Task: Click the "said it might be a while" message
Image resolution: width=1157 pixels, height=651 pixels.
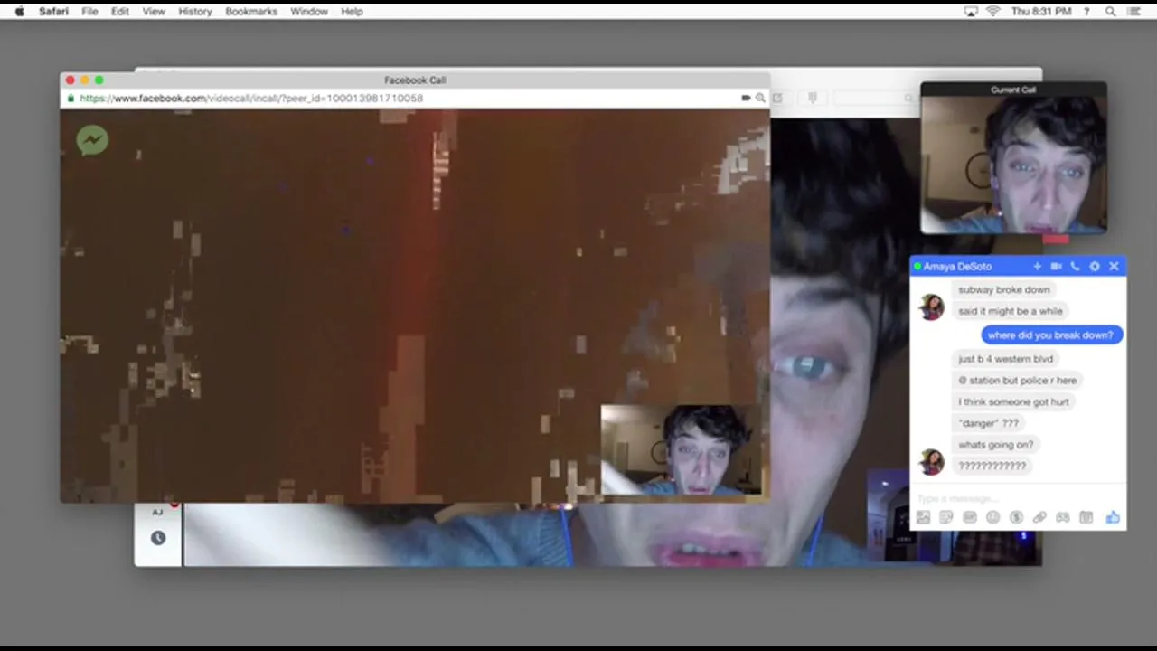Action: tap(1011, 311)
